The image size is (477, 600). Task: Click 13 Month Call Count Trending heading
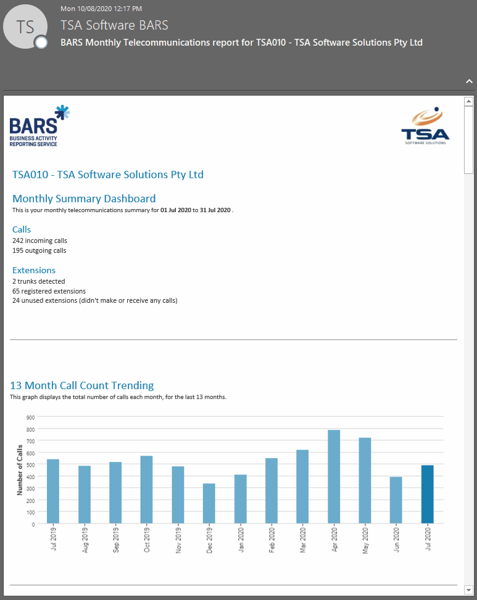coord(82,385)
